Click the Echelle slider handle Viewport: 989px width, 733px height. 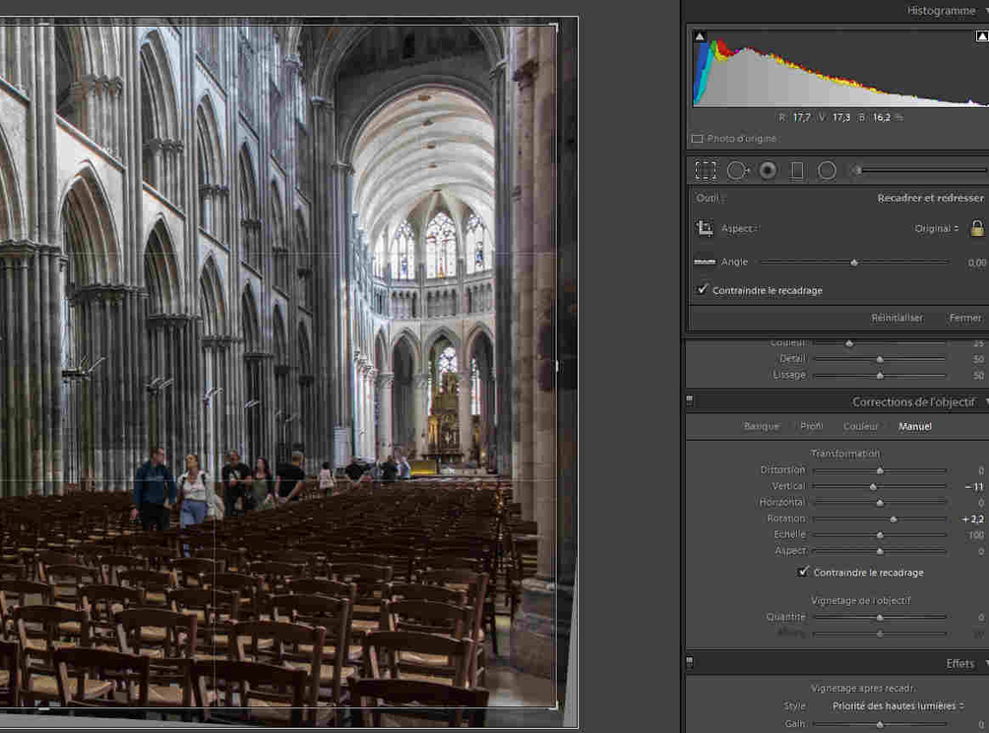(x=880, y=535)
